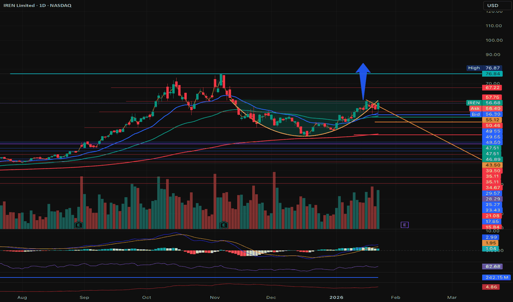Click the blue Bid 56.30 label

pyautogui.click(x=482, y=114)
